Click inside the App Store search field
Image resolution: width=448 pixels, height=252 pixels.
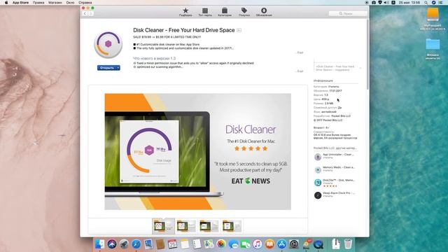[348, 13]
